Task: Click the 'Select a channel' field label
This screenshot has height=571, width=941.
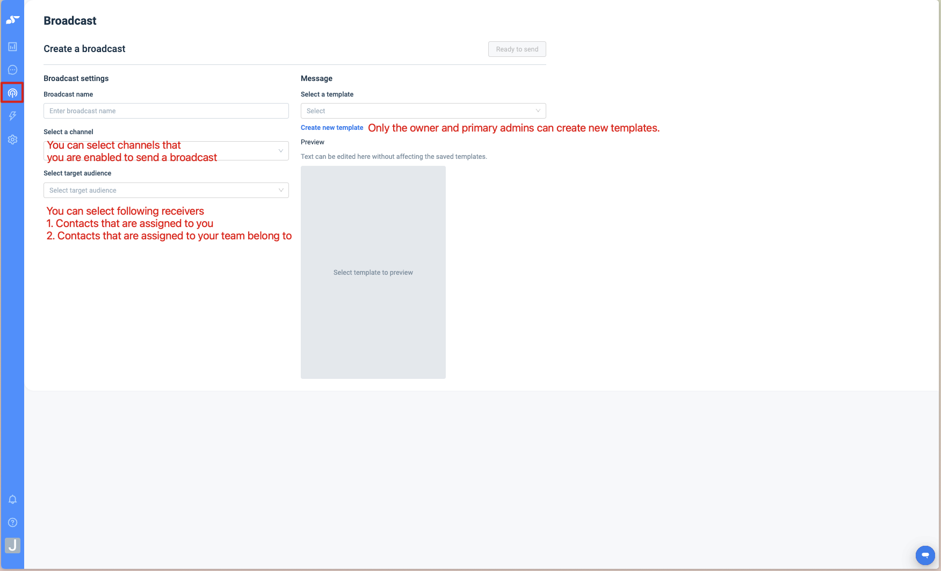Action: pos(68,132)
